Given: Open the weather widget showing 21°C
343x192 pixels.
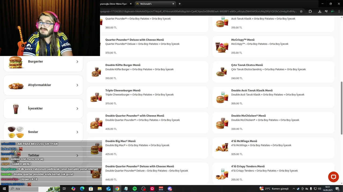Looking at the screenshot, I should (274, 189).
